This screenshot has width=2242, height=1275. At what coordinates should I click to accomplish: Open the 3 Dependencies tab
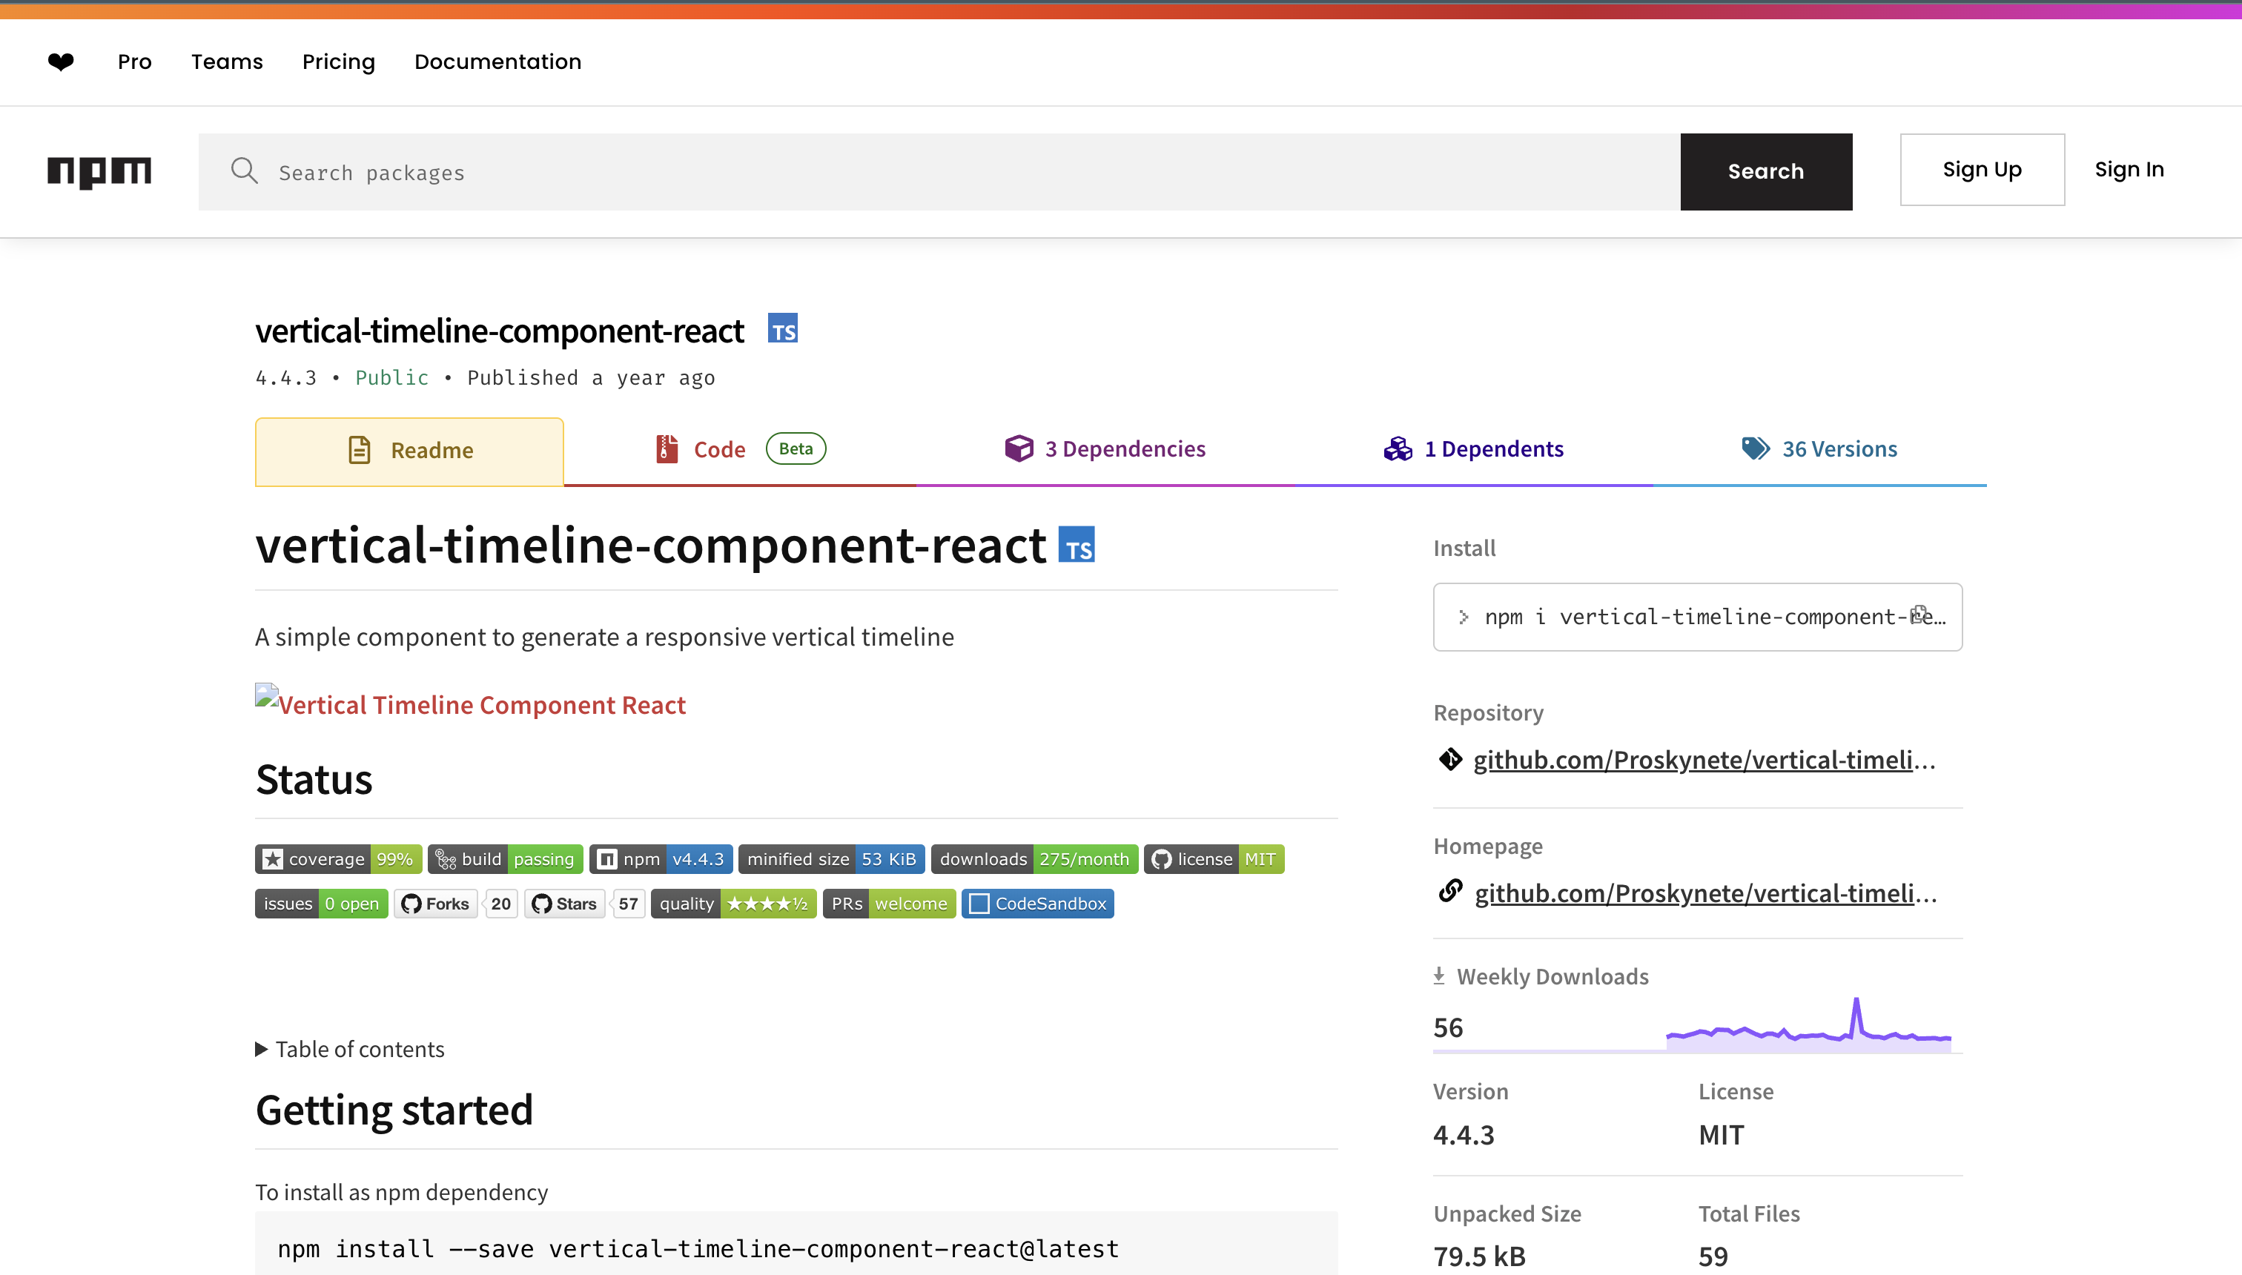pyautogui.click(x=1105, y=449)
